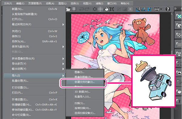Select the highlighted 导入(I) menu entry
This screenshot has height=119, width=182.
35,76
